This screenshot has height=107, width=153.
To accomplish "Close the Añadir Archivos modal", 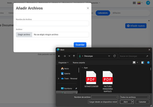I will [88, 8].
